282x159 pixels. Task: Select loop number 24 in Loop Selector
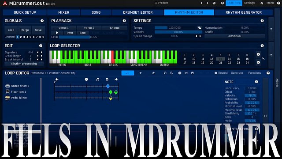247,63
